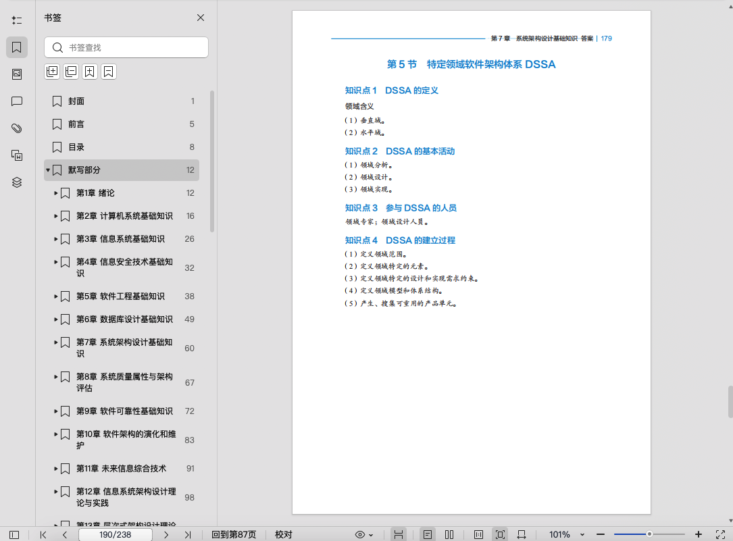Expand 第10章 软件架构的演化和维护 bookmark
The image size is (733, 541).
coord(55,434)
